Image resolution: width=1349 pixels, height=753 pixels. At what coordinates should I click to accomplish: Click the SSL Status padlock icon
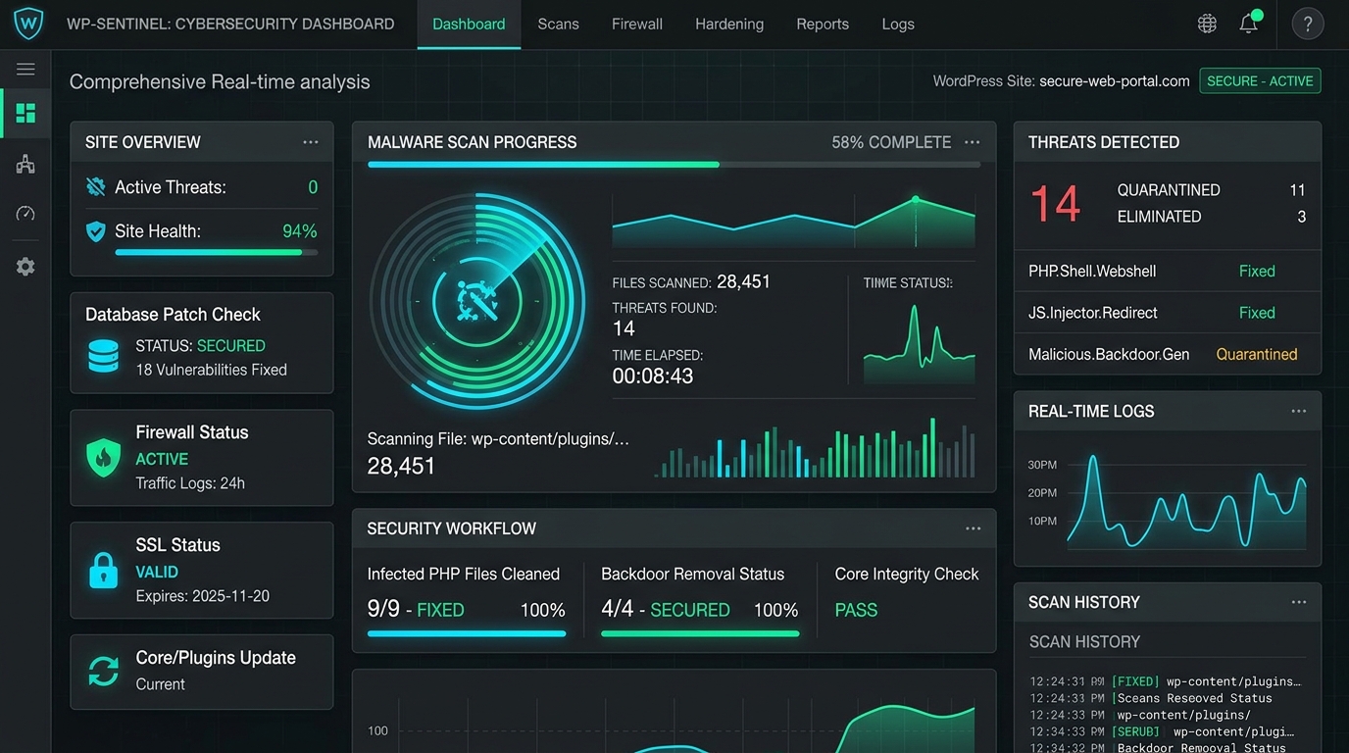[103, 570]
